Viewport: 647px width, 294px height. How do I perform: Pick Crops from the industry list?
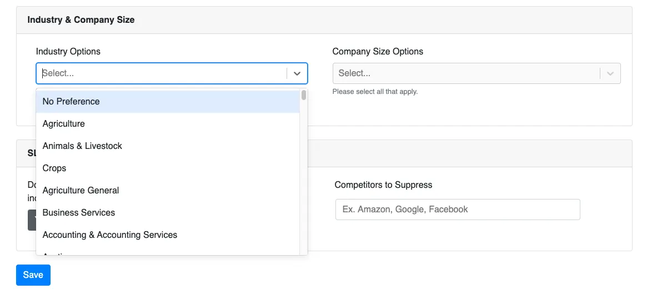(168, 168)
